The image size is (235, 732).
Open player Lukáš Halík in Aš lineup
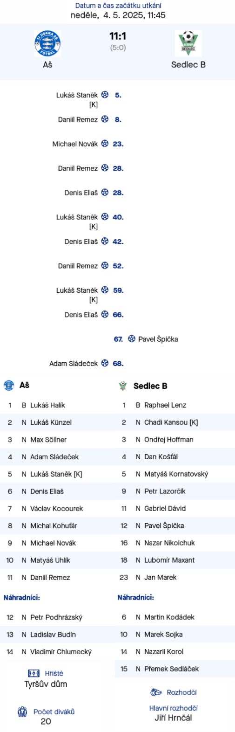(x=47, y=405)
